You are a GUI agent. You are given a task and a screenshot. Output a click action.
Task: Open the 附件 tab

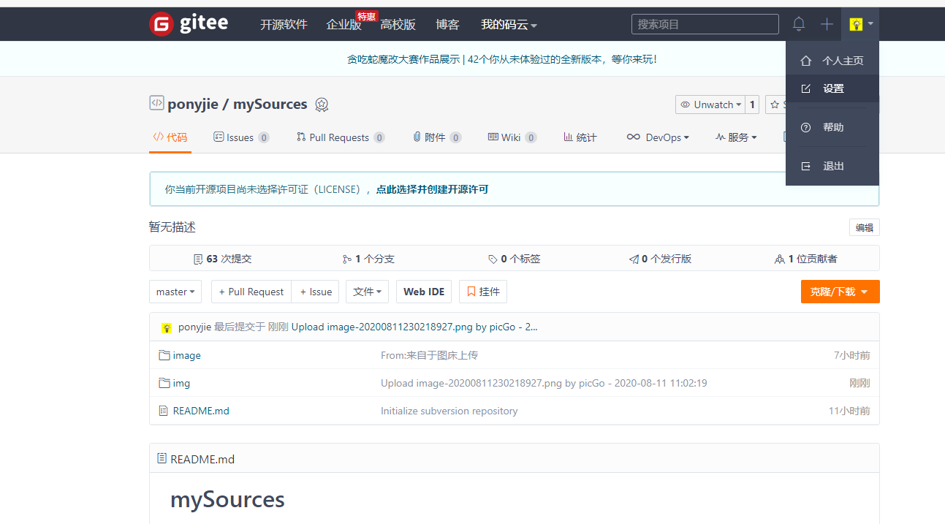coord(436,137)
